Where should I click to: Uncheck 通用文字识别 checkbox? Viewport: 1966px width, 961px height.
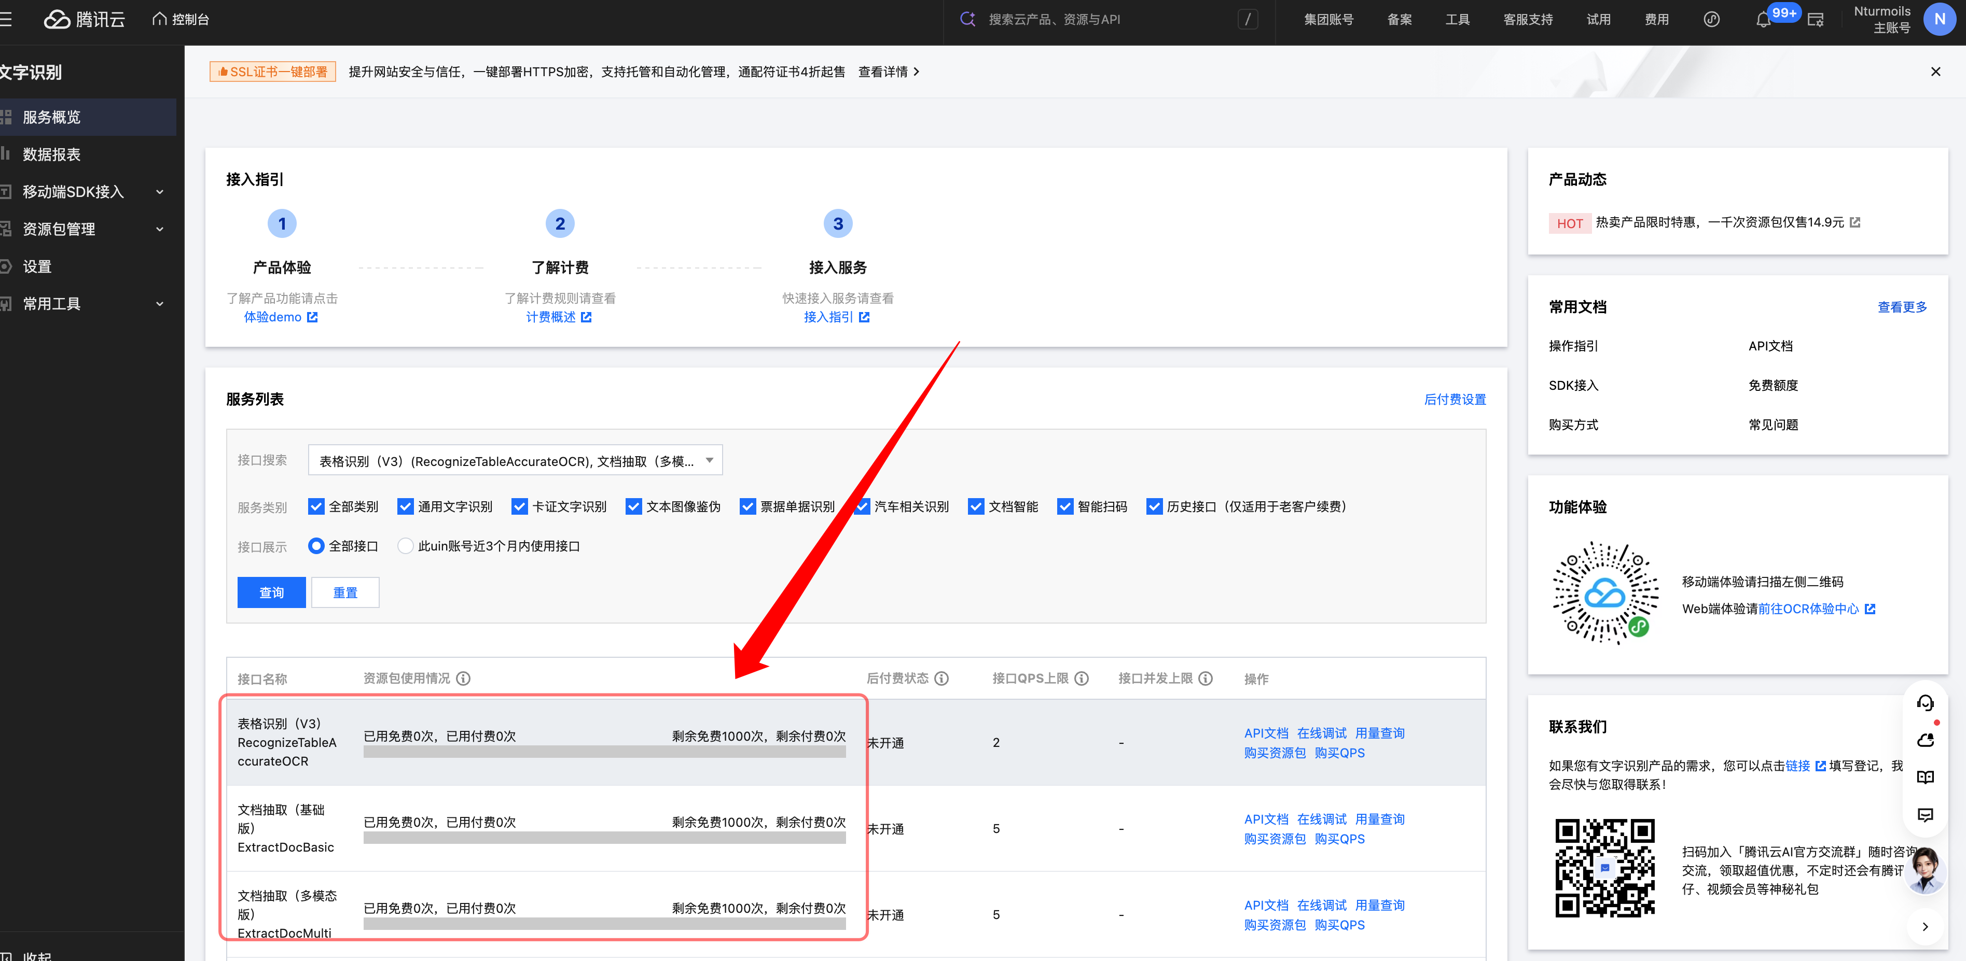[x=405, y=507]
